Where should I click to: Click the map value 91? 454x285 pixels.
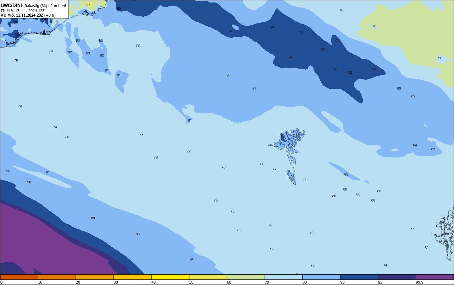click(x=231, y=31)
